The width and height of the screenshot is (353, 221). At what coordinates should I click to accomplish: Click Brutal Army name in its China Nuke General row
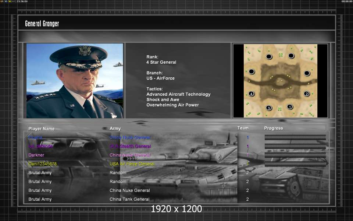40,190
